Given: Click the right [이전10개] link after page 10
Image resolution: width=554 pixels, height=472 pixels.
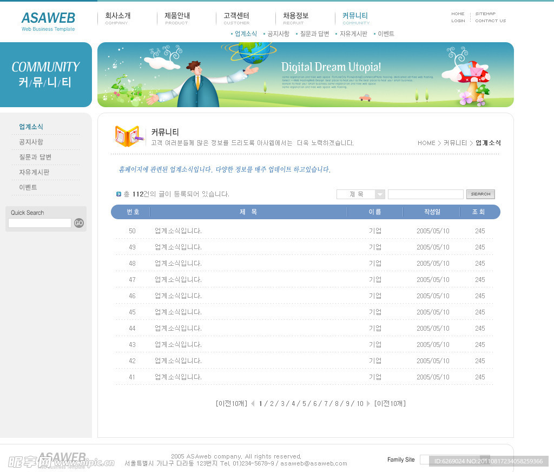Looking at the screenshot, I should tap(390, 403).
